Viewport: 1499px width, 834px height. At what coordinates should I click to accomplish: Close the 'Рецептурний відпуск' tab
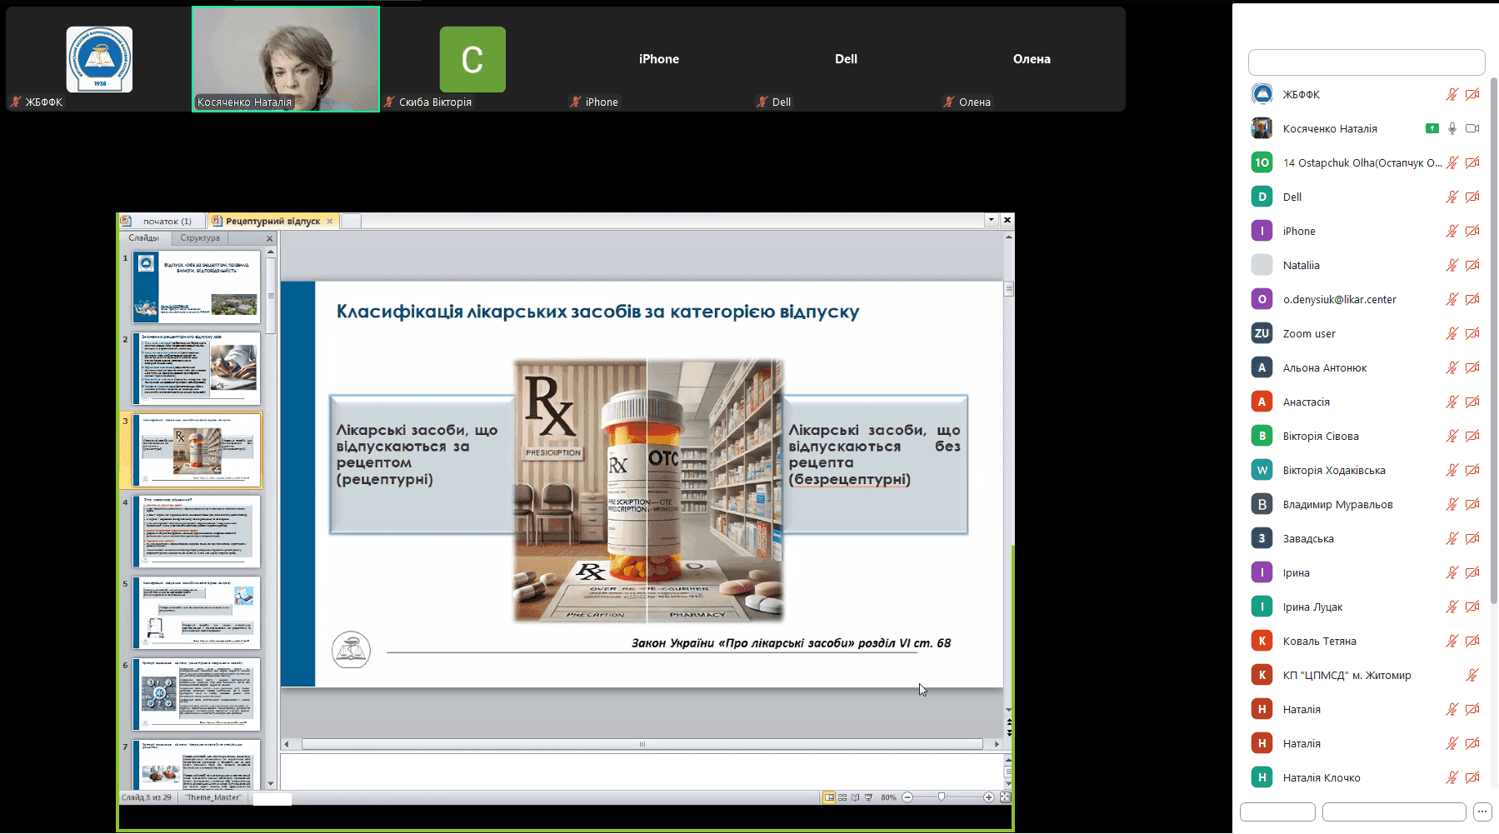tap(330, 221)
